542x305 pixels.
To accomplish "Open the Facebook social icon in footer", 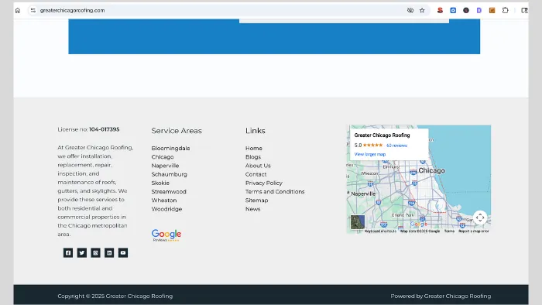I will [68, 253].
